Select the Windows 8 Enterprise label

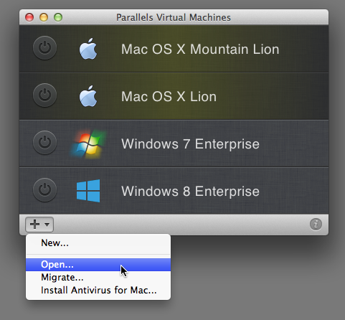(x=190, y=192)
